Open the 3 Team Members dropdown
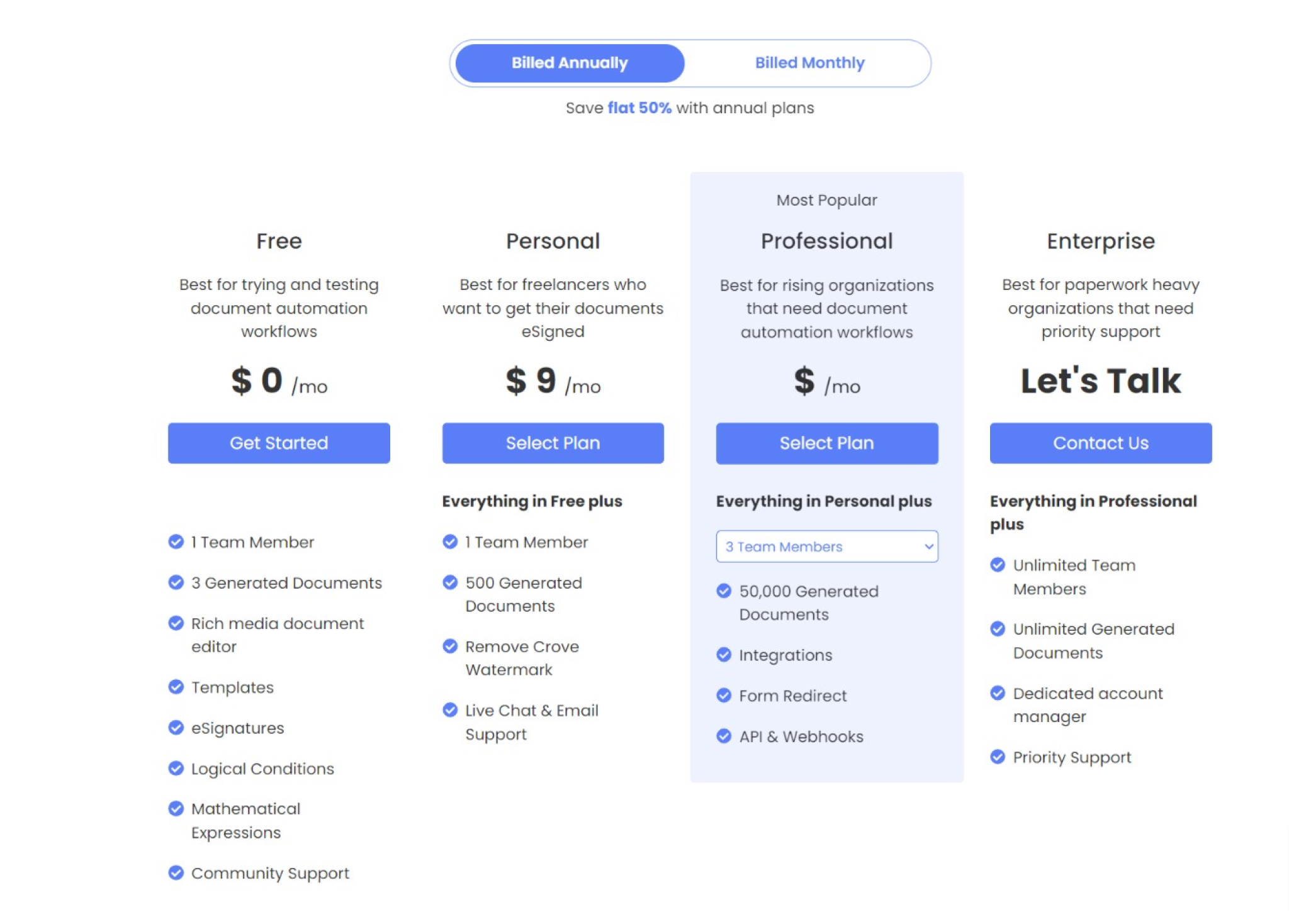1289x917 pixels. click(x=826, y=547)
